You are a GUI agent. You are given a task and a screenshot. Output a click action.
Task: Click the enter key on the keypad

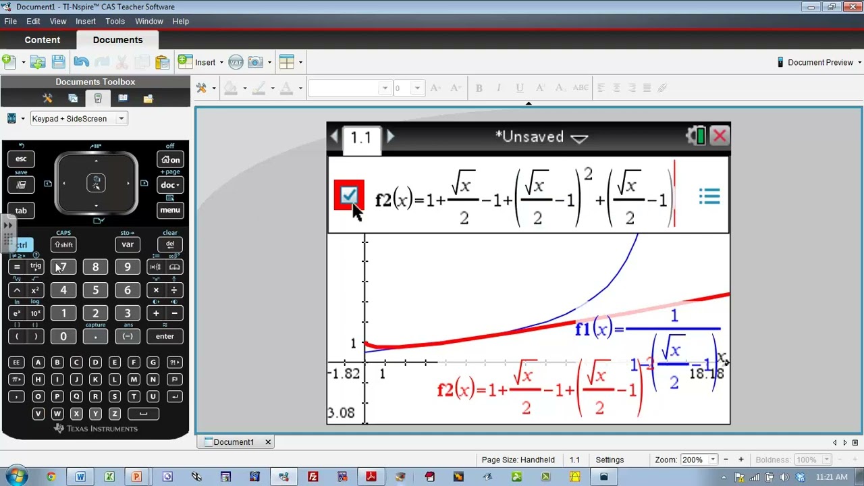click(165, 336)
